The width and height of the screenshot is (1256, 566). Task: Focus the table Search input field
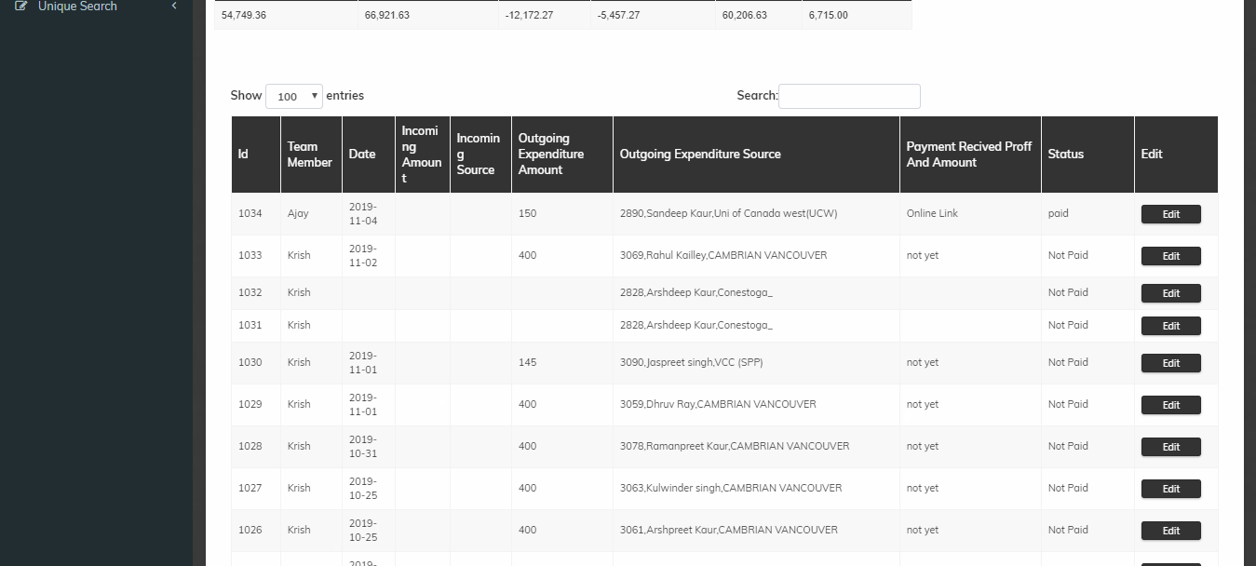(849, 96)
